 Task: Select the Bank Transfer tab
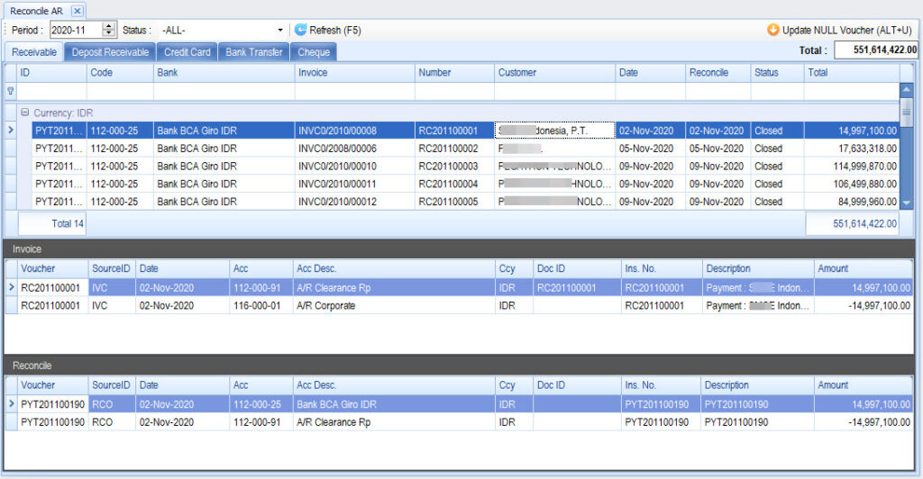coord(253,52)
